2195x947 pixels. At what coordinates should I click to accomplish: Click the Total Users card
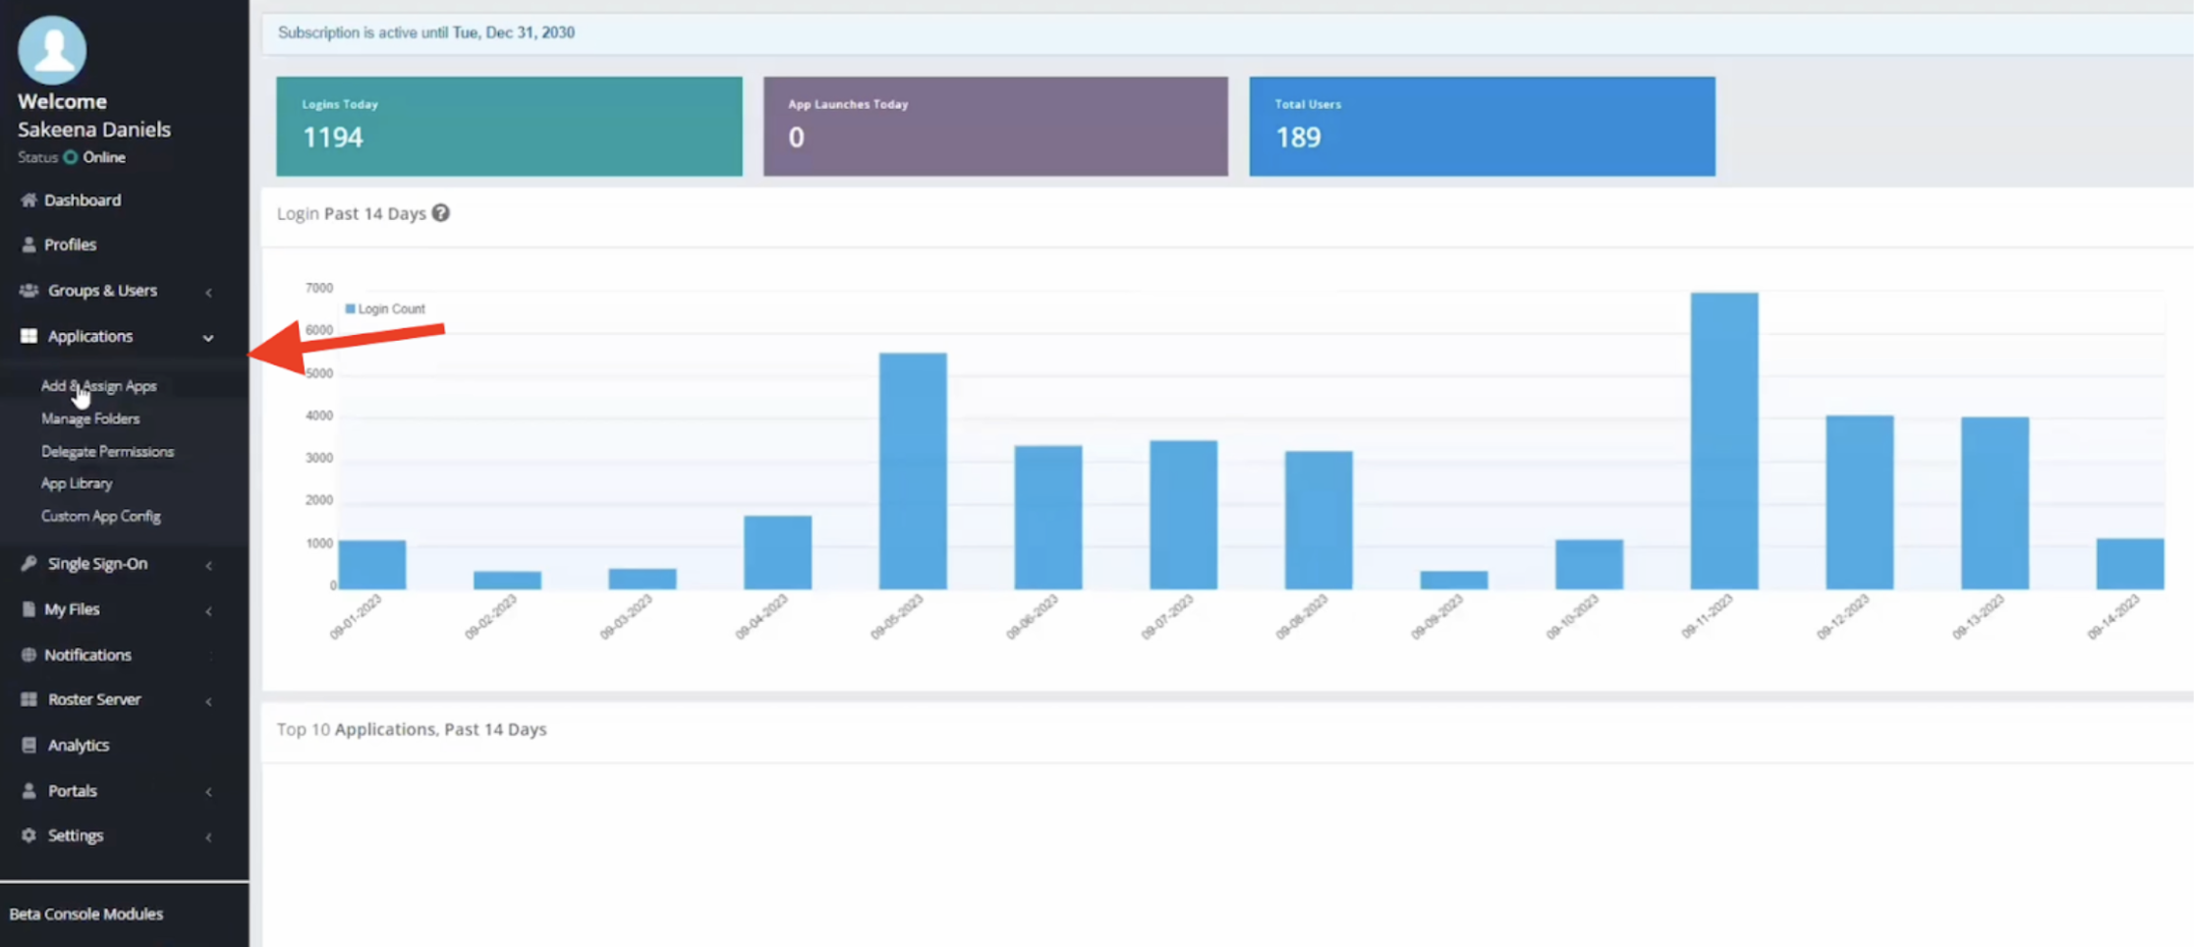click(x=1482, y=126)
